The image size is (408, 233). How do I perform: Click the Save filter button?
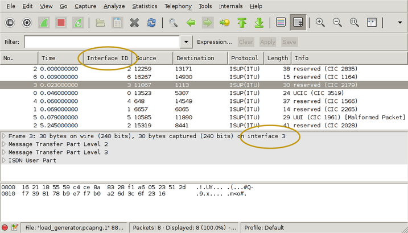pyautogui.click(x=289, y=42)
